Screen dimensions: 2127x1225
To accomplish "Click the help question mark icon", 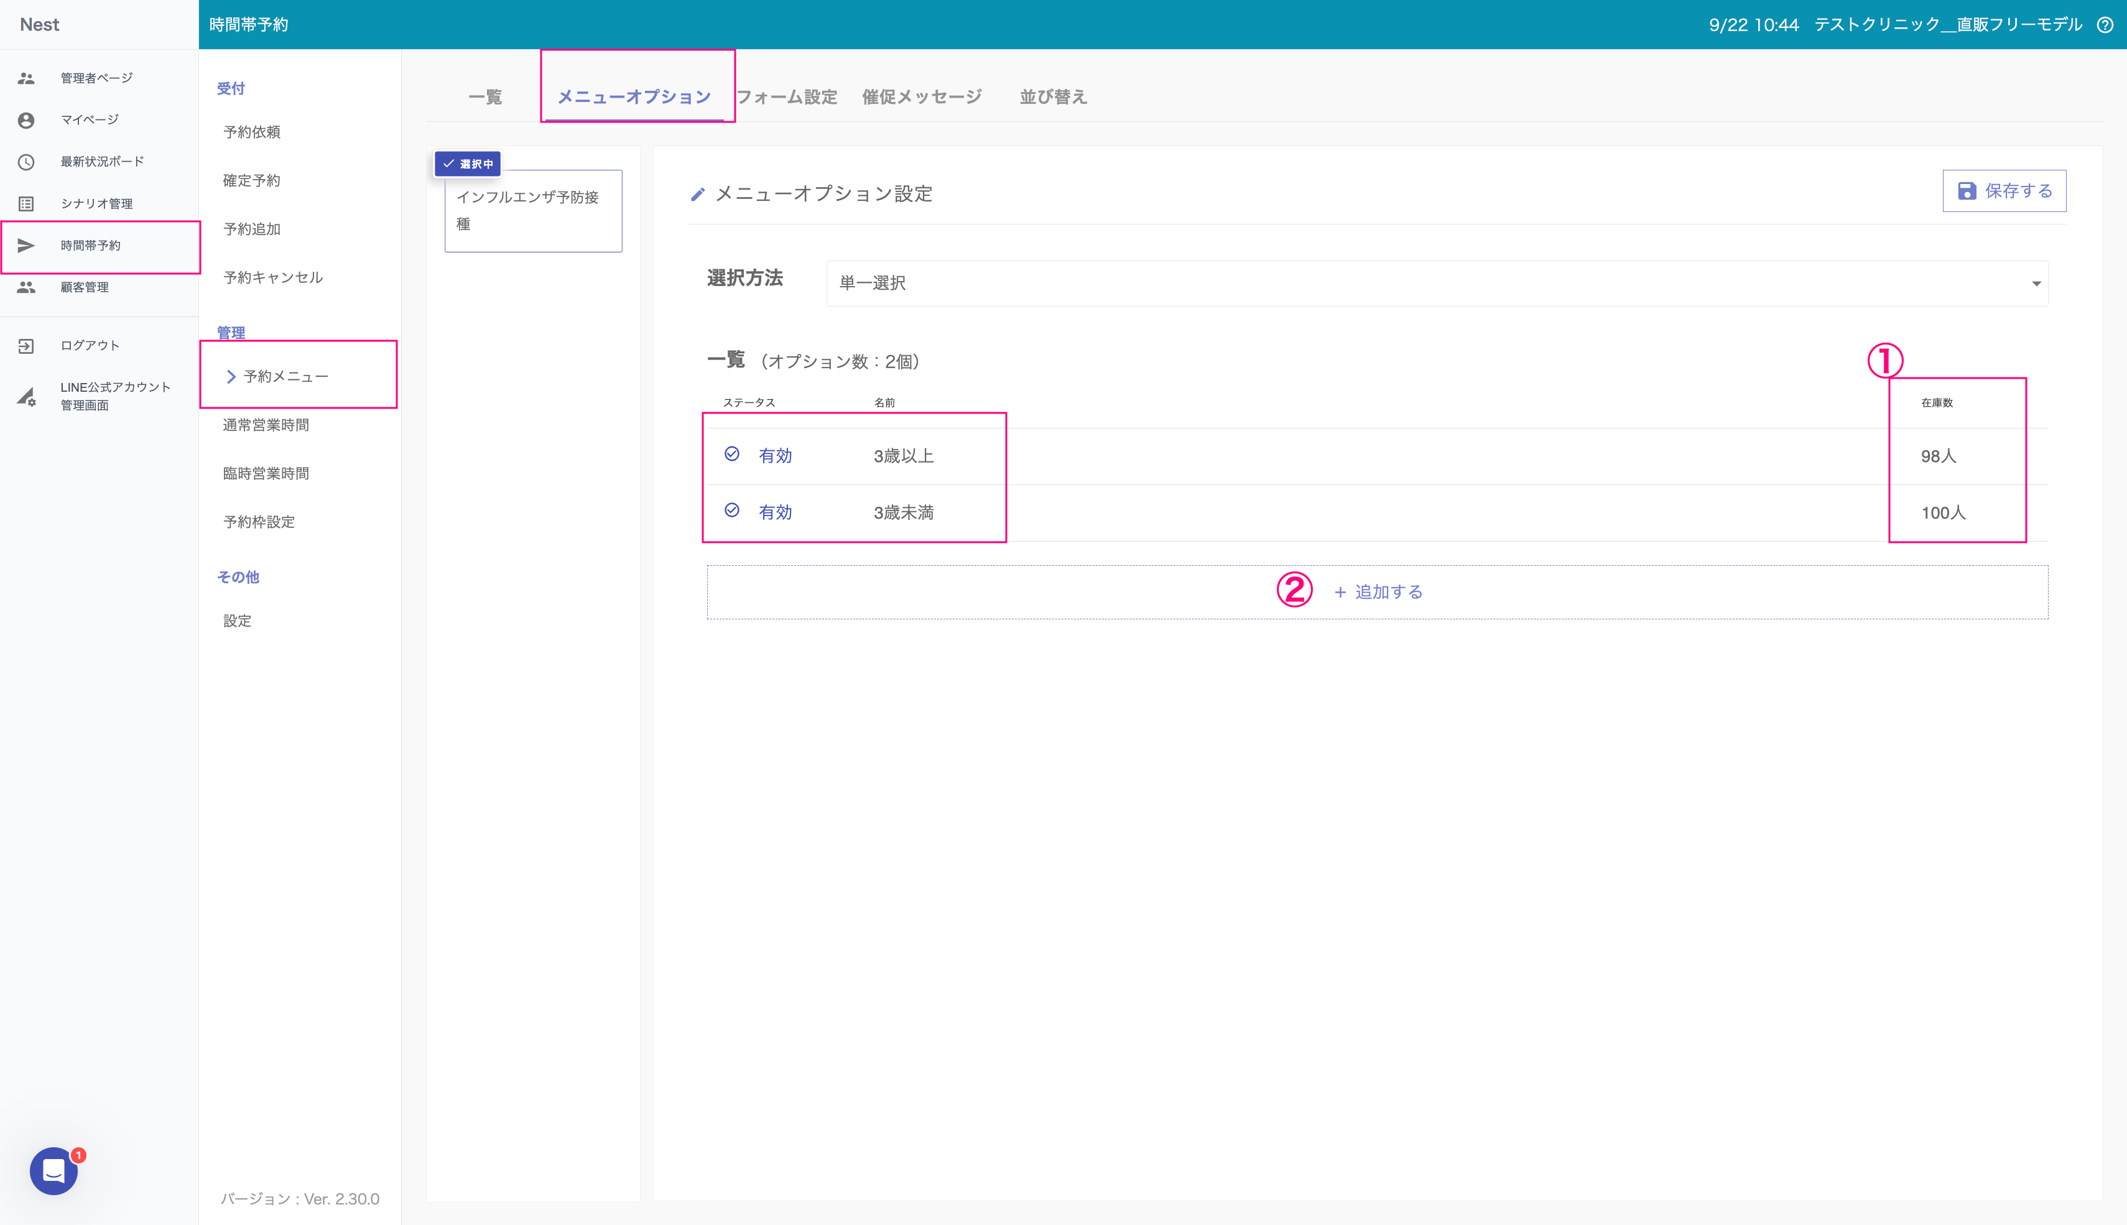I will click(x=2104, y=25).
